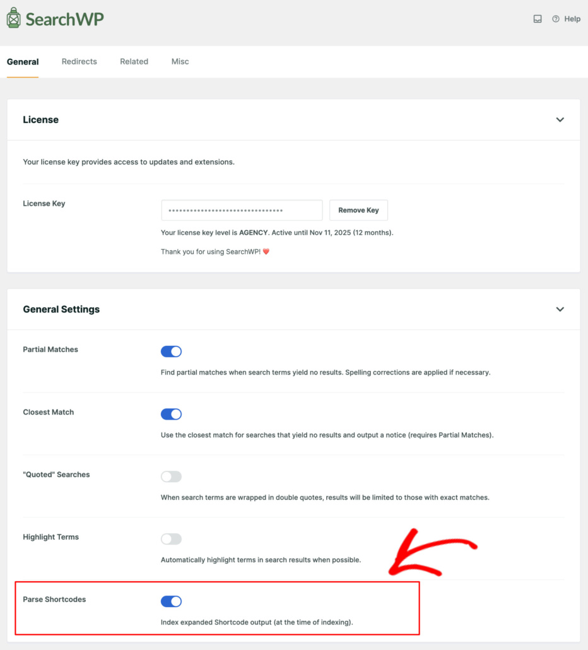Disable Parse Shortcodes indexing
The image size is (588, 650).
pos(171,601)
